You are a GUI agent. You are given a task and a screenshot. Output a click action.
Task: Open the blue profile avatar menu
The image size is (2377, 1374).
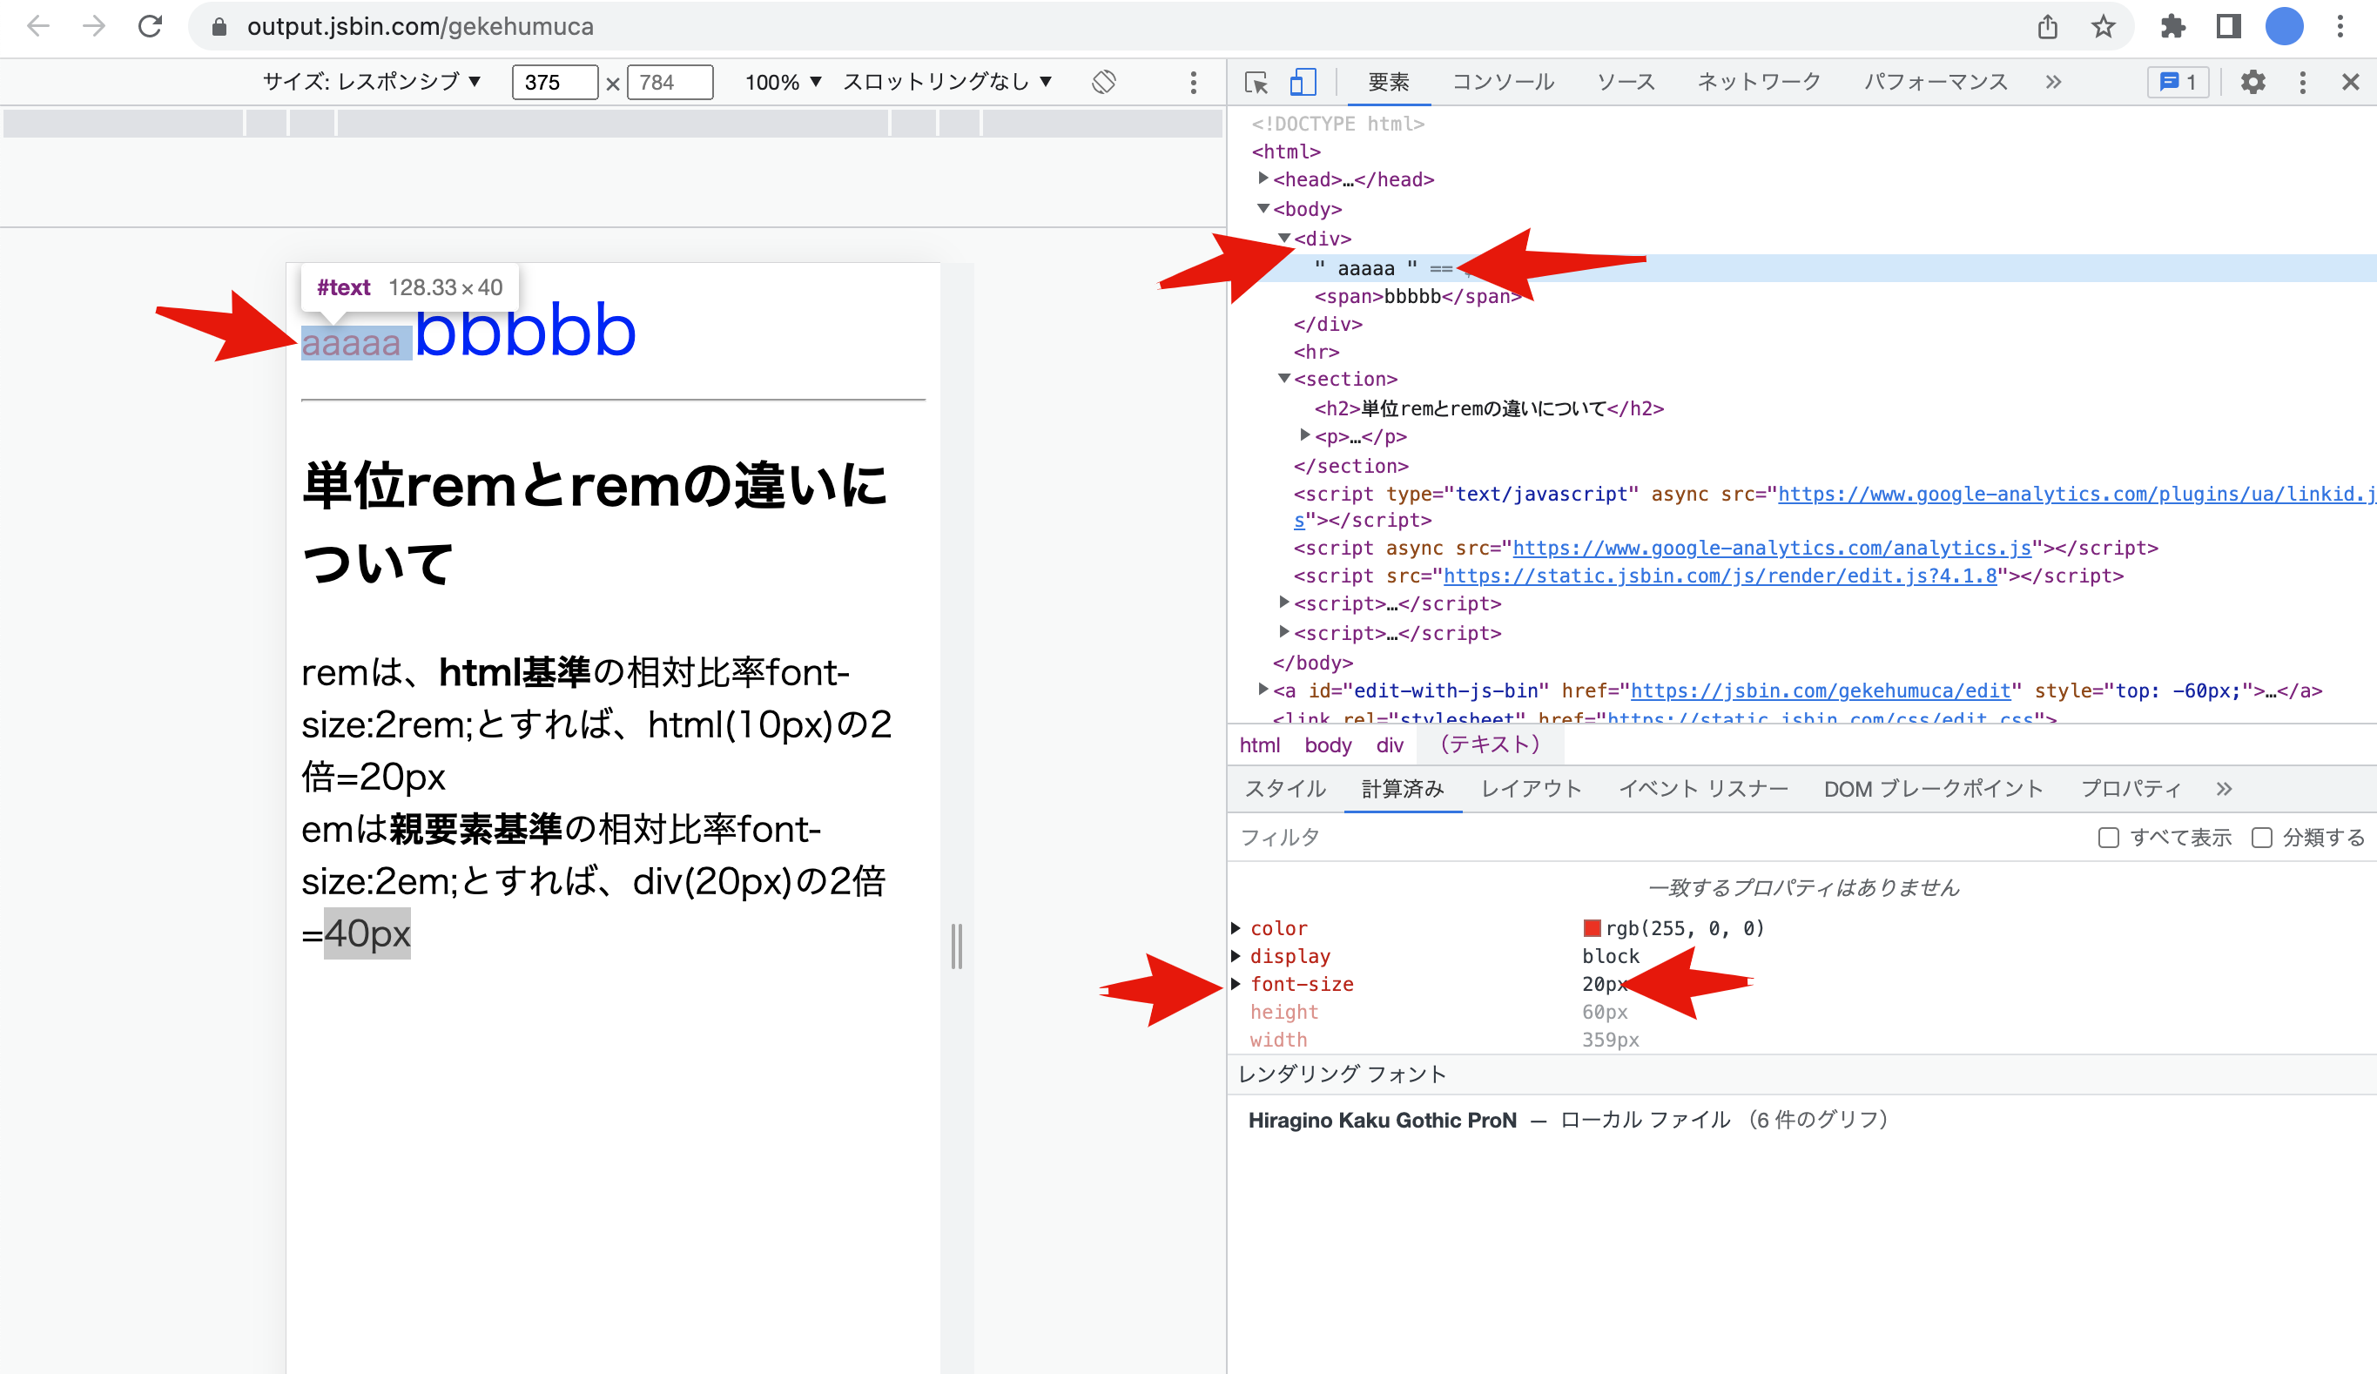click(x=2285, y=26)
